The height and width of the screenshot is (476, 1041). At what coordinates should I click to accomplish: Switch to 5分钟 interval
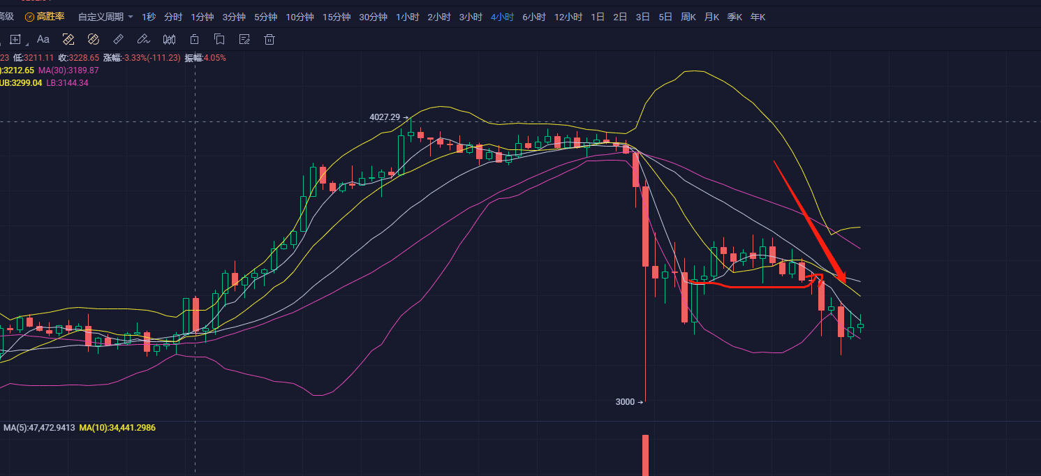(x=266, y=17)
